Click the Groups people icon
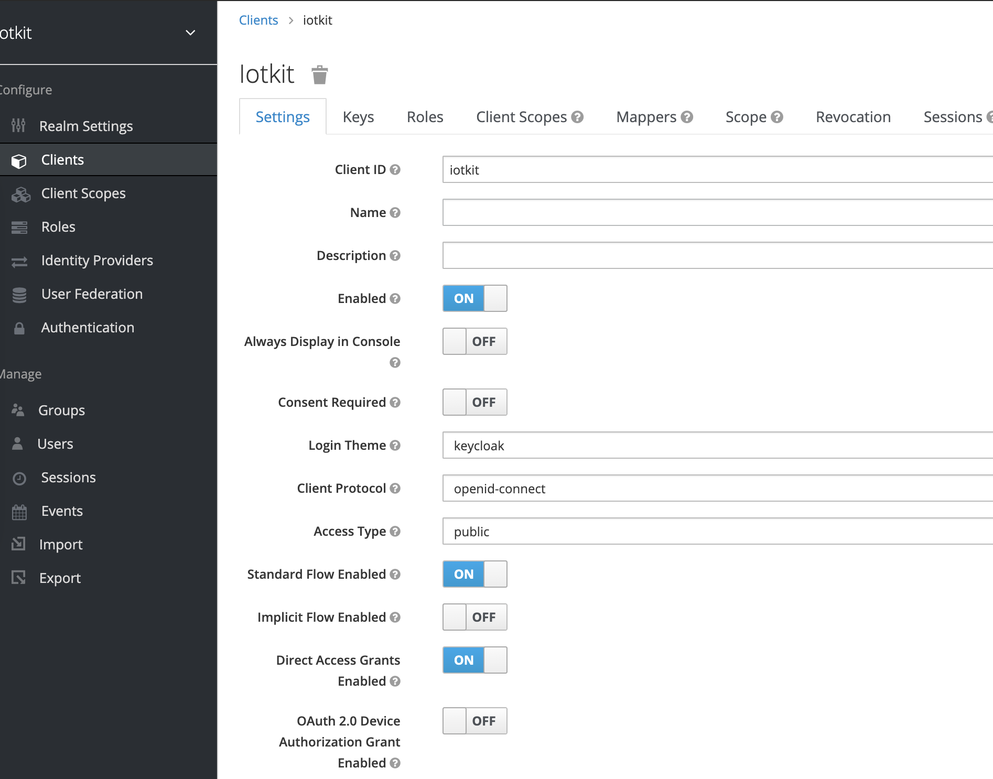This screenshot has height=779, width=993. pyautogui.click(x=18, y=410)
